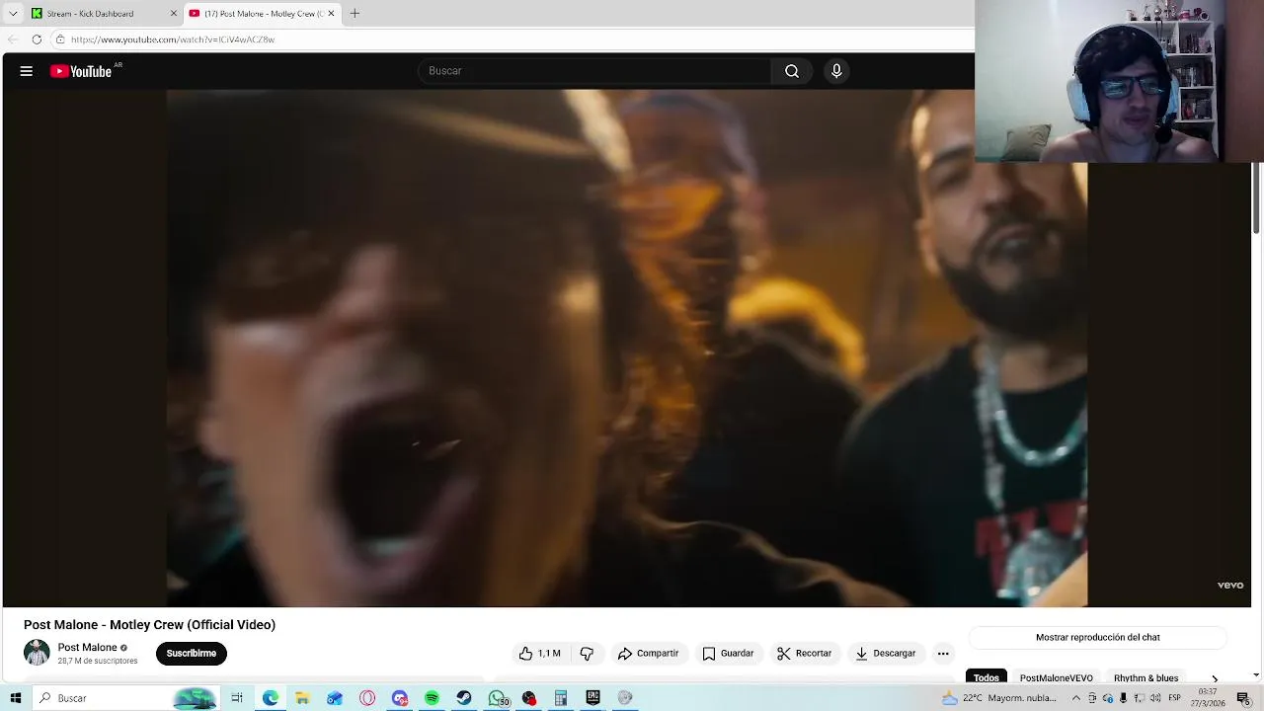
Task: Open the Calculator taskbar icon
Action: (x=561, y=698)
